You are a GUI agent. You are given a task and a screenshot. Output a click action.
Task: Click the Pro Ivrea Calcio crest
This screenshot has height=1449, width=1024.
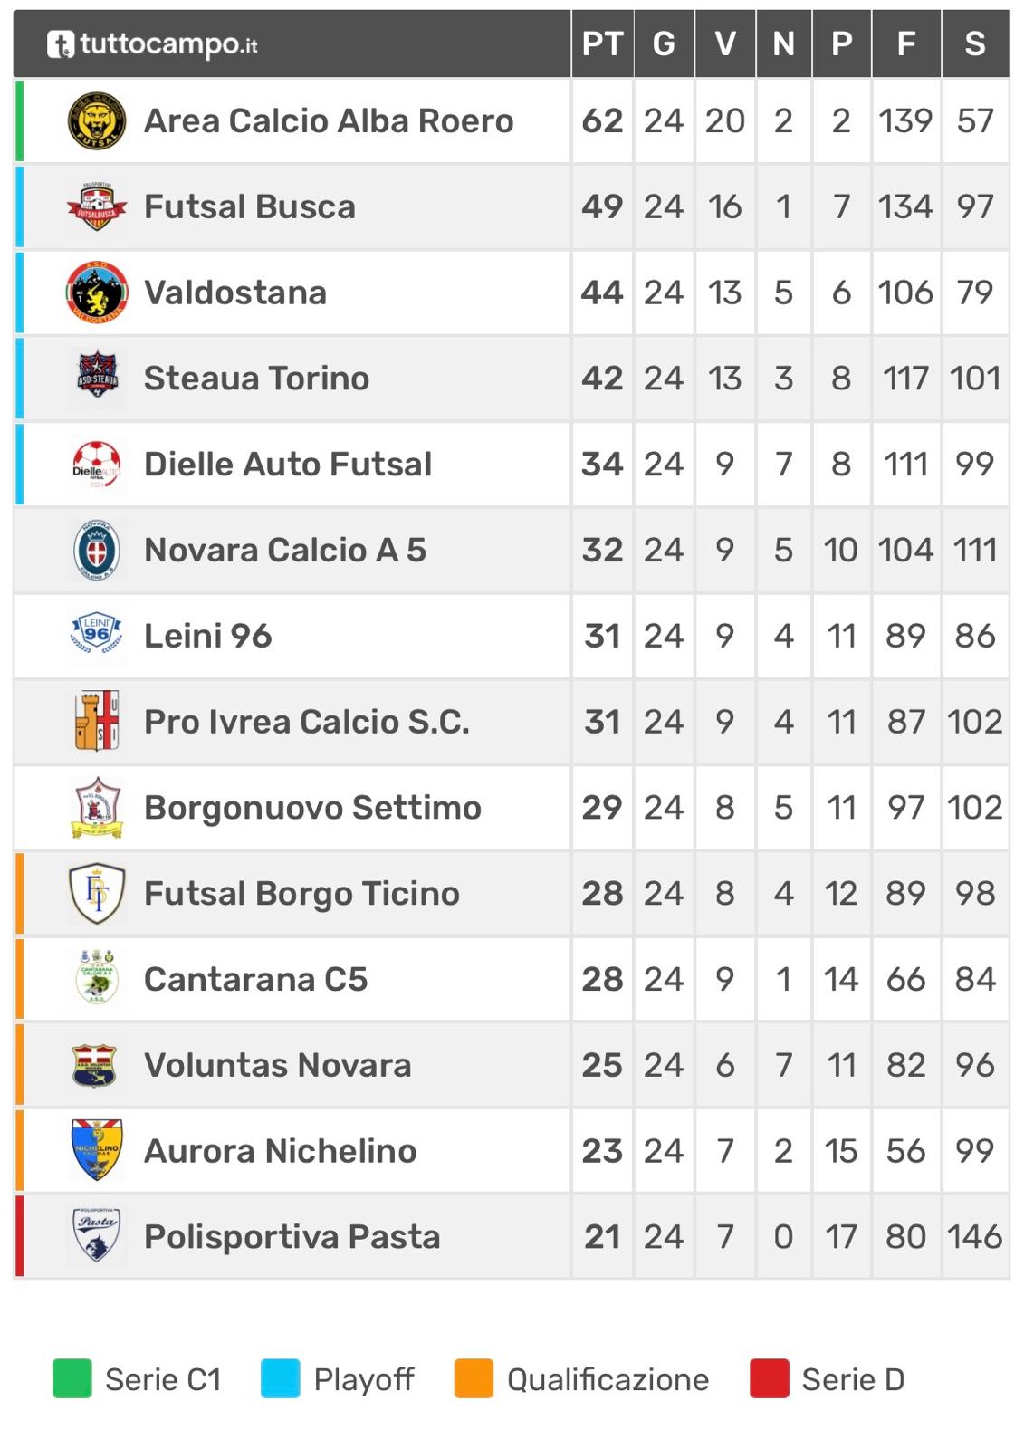pyautogui.click(x=97, y=722)
